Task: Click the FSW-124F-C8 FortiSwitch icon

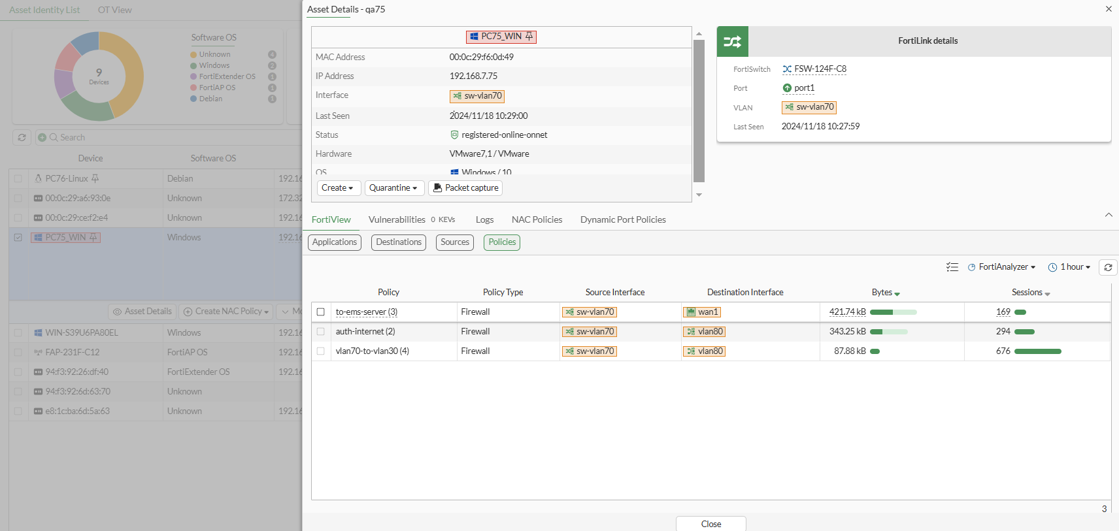Action: click(787, 69)
